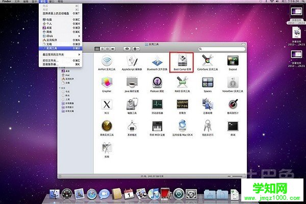
Task: Select the Network Utility radar icon
Action: click(x=107, y=126)
